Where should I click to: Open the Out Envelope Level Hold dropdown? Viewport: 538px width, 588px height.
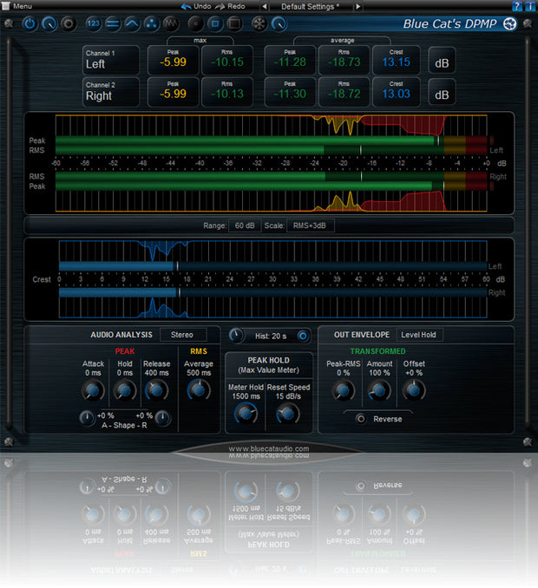419,335
